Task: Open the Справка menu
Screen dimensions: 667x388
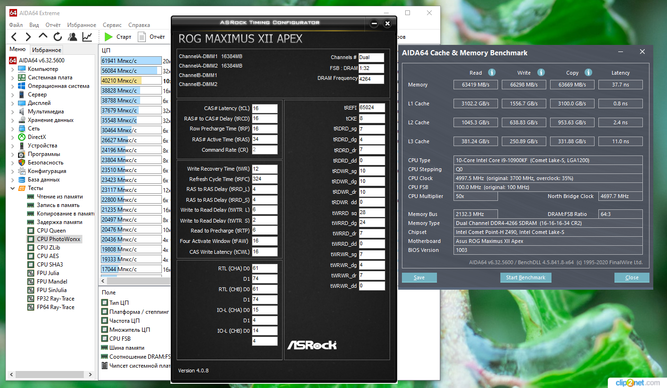Action: [x=139, y=25]
